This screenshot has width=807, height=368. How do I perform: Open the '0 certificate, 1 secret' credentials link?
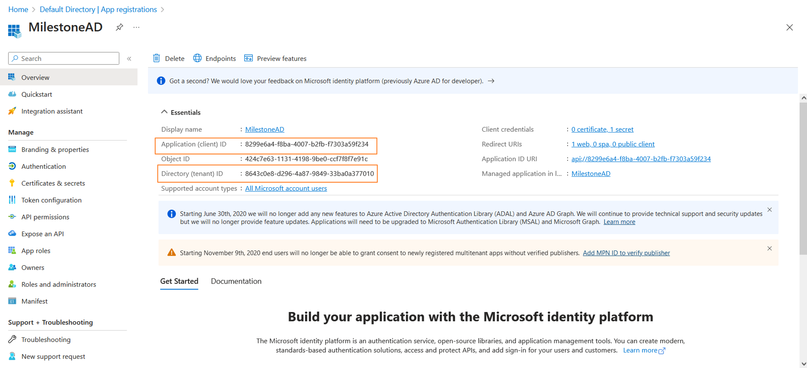602,129
